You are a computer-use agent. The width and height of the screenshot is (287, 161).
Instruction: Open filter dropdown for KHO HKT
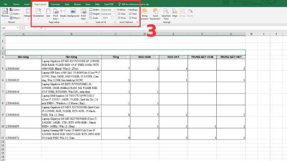(x=186, y=57)
